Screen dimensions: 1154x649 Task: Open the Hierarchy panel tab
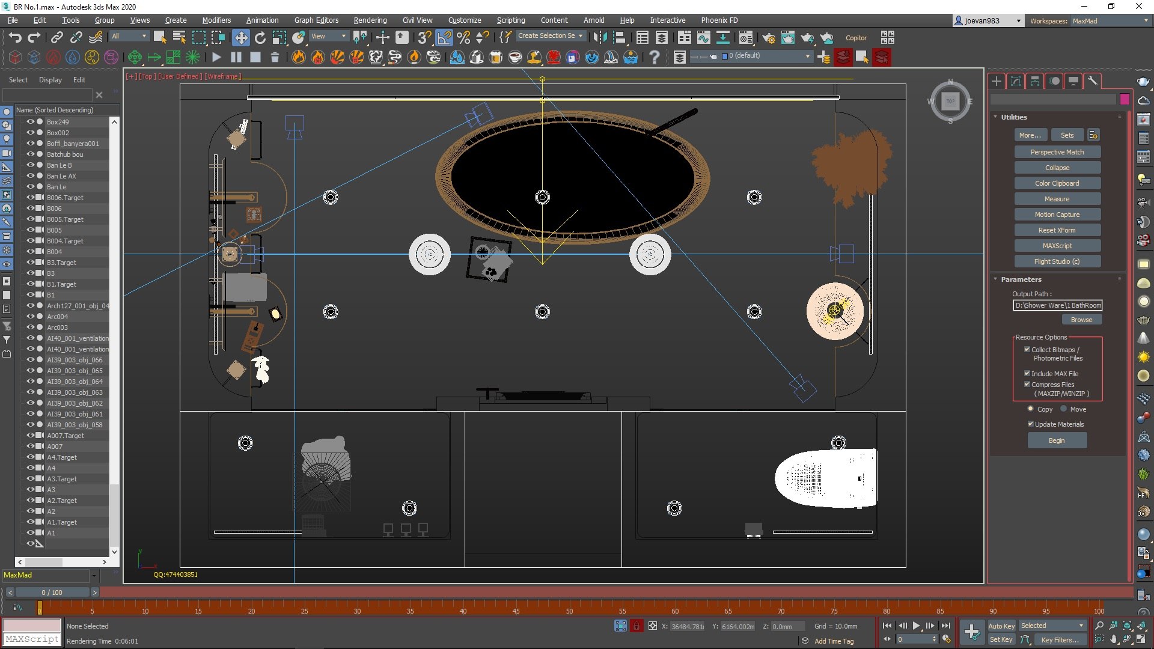[x=1035, y=81]
